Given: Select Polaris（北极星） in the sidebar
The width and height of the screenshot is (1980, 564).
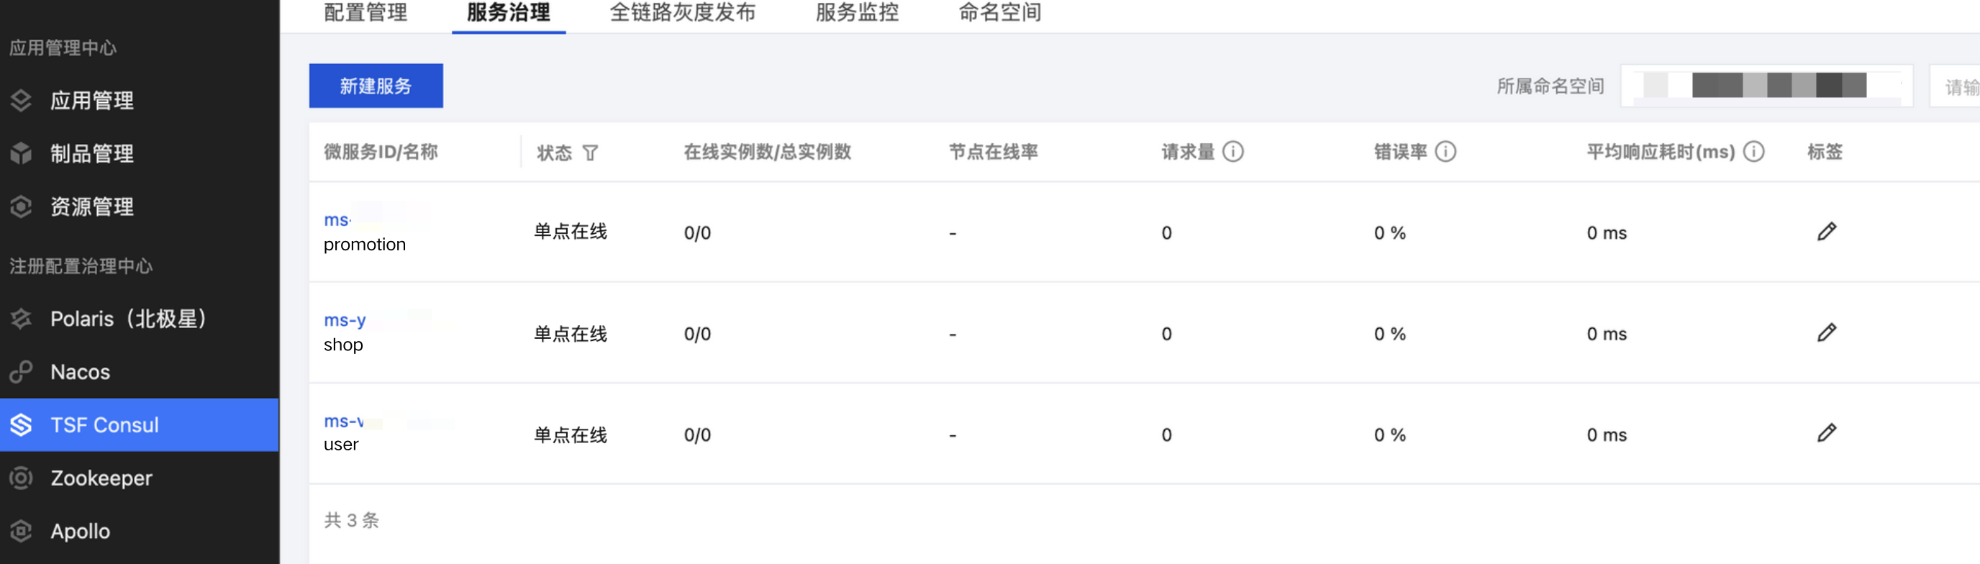Looking at the screenshot, I should coord(127,319).
